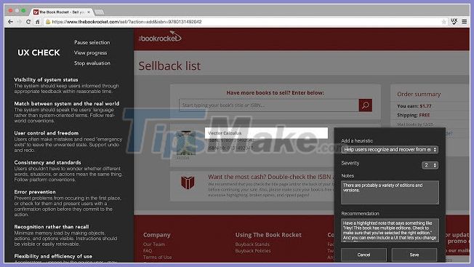
Task: Open the Buyback Policies link
Action: (x=253, y=251)
